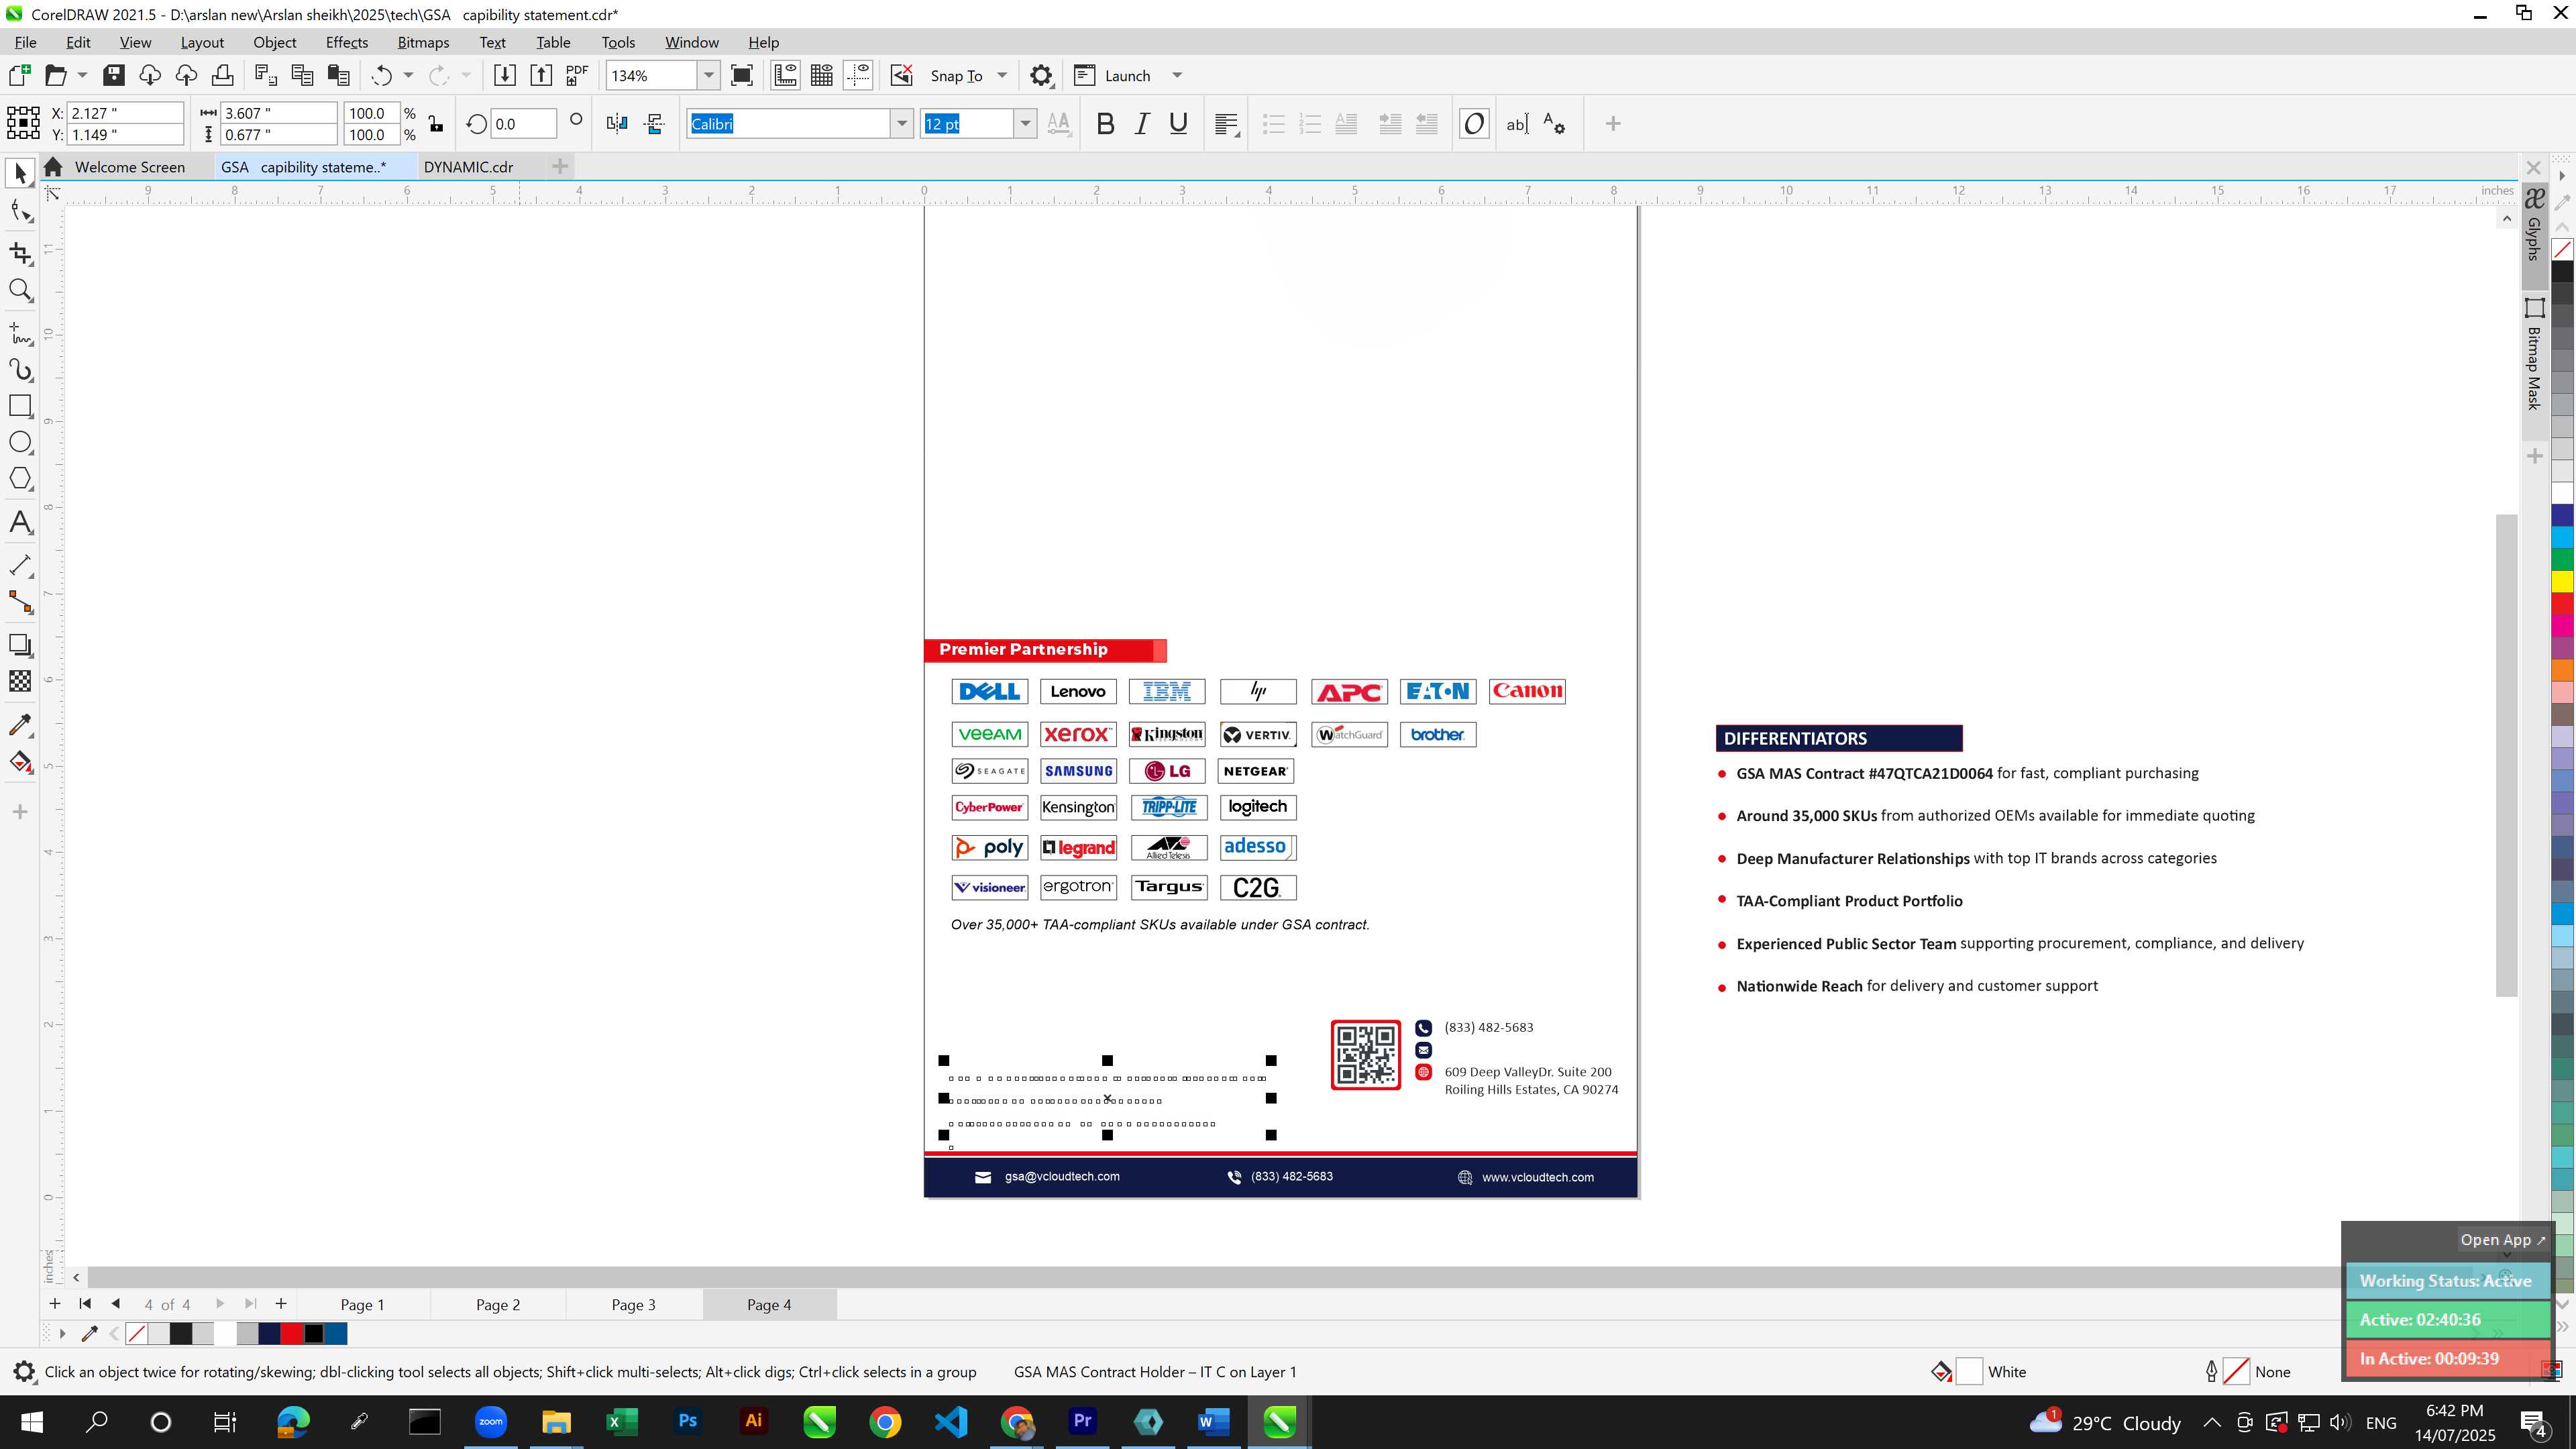Open the File menu
The height and width of the screenshot is (1449, 2576).
tap(26, 42)
